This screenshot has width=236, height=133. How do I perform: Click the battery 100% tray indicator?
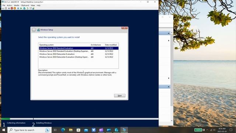click(198, 130)
